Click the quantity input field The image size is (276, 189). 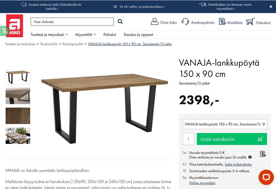point(188,139)
